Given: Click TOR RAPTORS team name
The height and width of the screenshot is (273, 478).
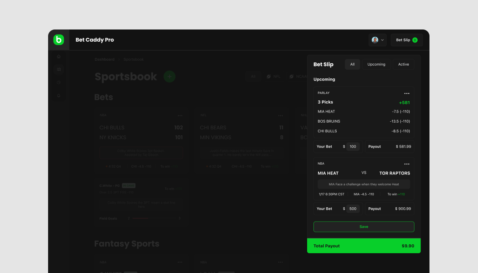Looking at the screenshot, I should [394, 173].
